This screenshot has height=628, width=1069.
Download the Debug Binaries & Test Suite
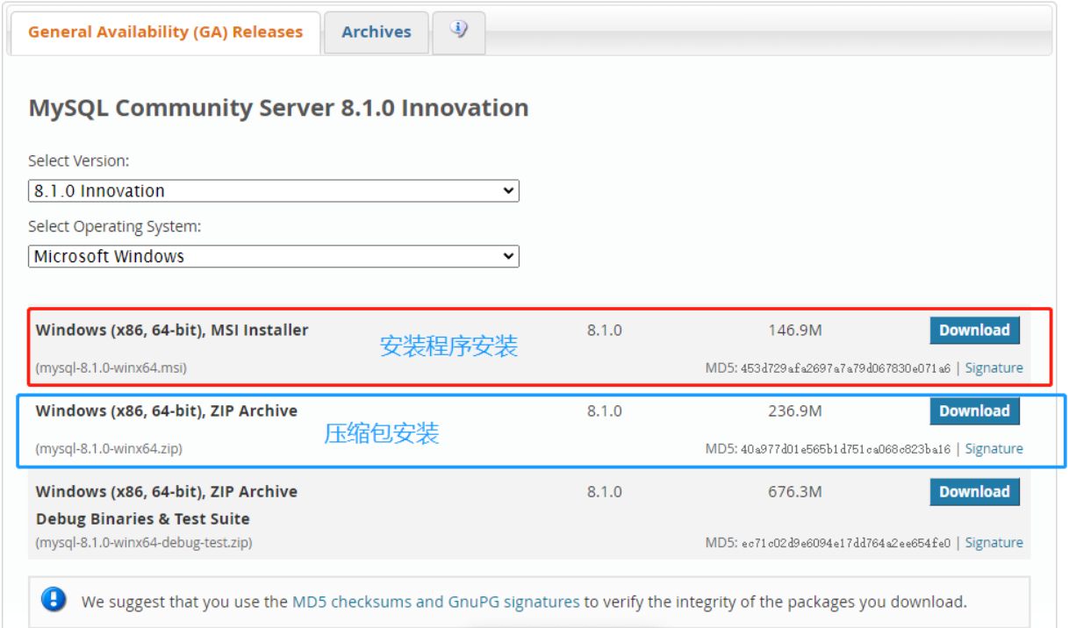974,492
